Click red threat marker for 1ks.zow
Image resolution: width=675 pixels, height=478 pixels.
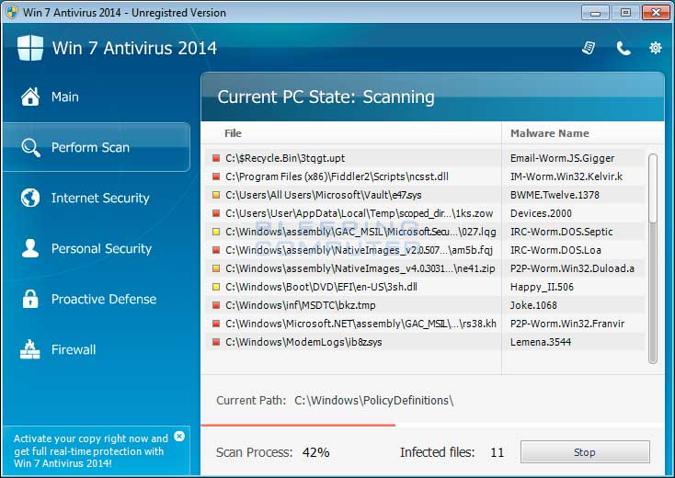click(216, 213)
